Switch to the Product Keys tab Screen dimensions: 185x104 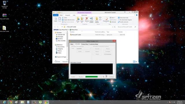pyautogui.click(x=85, y=44)
